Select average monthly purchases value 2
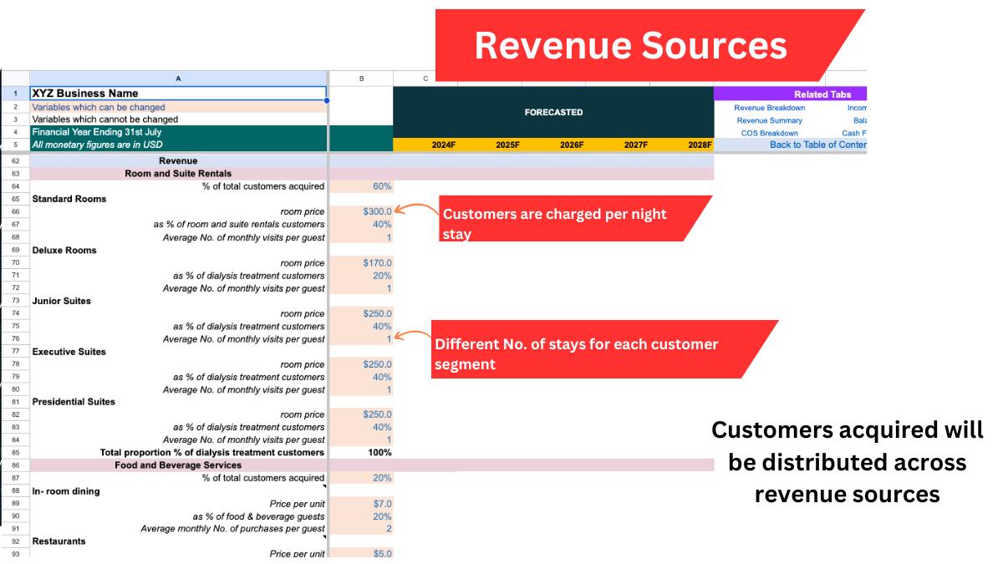This screenshot has height=564, width=1003. [362, 529]
